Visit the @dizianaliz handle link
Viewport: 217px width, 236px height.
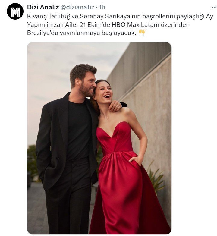coord(77,7)
